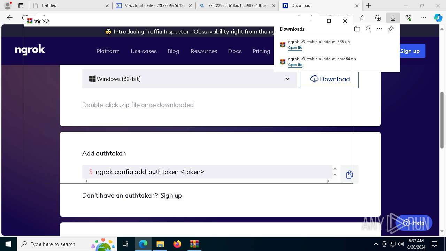Open the Windows Start menu
This screenshot has width=446, height=251.
(x=8, y=244)
